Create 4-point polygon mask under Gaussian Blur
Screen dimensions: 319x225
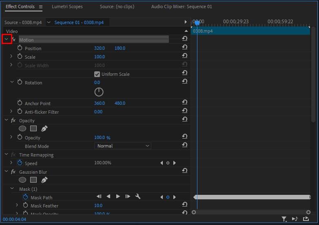pos(33,180)
